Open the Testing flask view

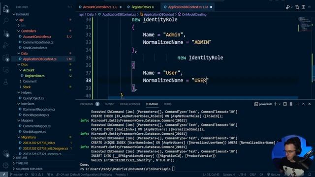5,82
